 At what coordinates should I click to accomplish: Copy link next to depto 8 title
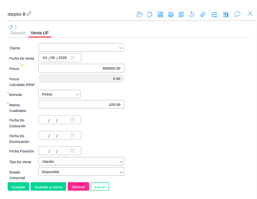click(29, 14)
